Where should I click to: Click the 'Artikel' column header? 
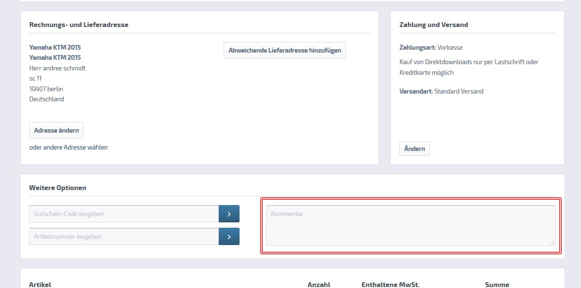coord(40,285)
